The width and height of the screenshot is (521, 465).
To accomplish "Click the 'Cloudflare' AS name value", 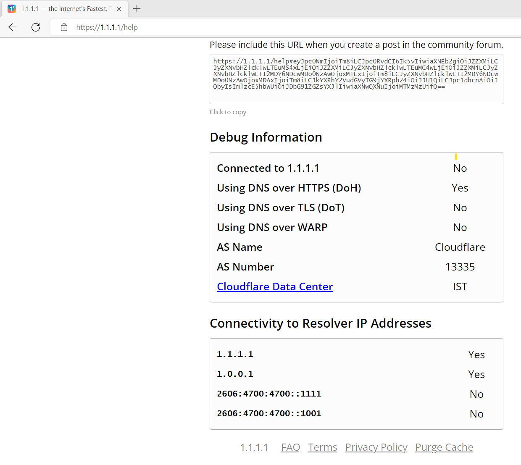I will point(460,247).
